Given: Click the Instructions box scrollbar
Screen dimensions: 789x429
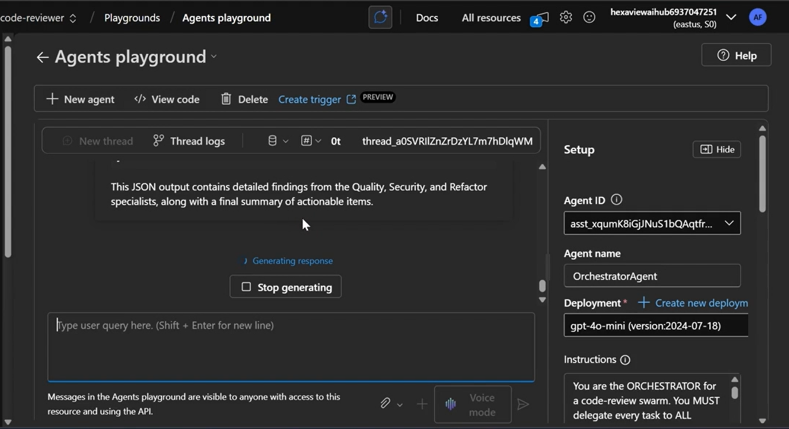Looking at the screenshot, I should click(x=735, y=392).
